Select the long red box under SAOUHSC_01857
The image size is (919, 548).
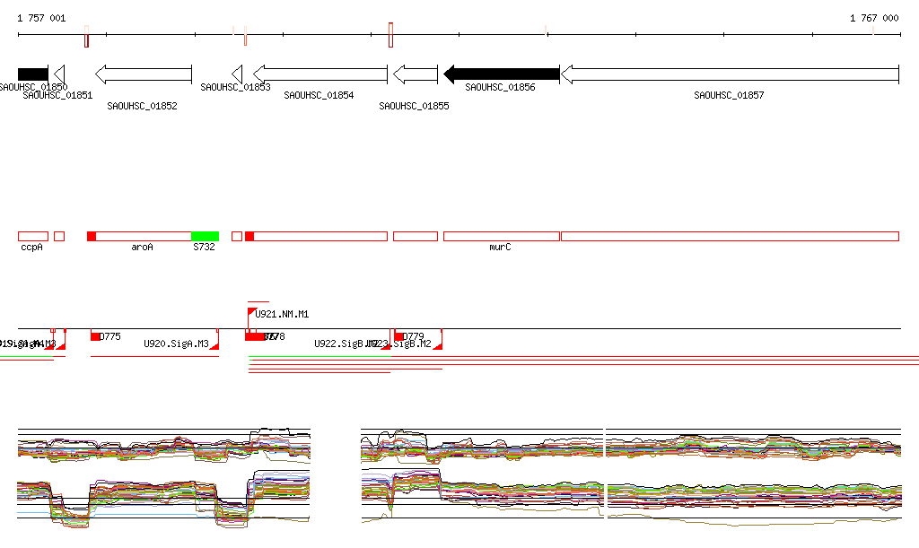pos(730,237)
